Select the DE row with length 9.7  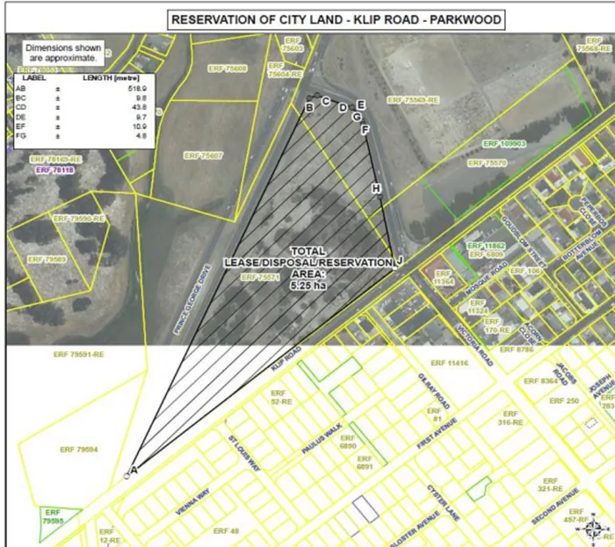coord(81,117)
